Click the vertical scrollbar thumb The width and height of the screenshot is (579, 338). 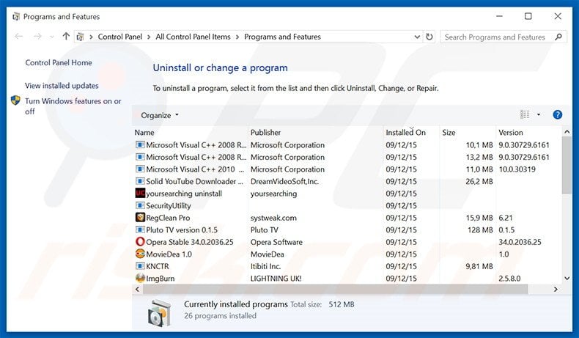click(x=567, y=165)
